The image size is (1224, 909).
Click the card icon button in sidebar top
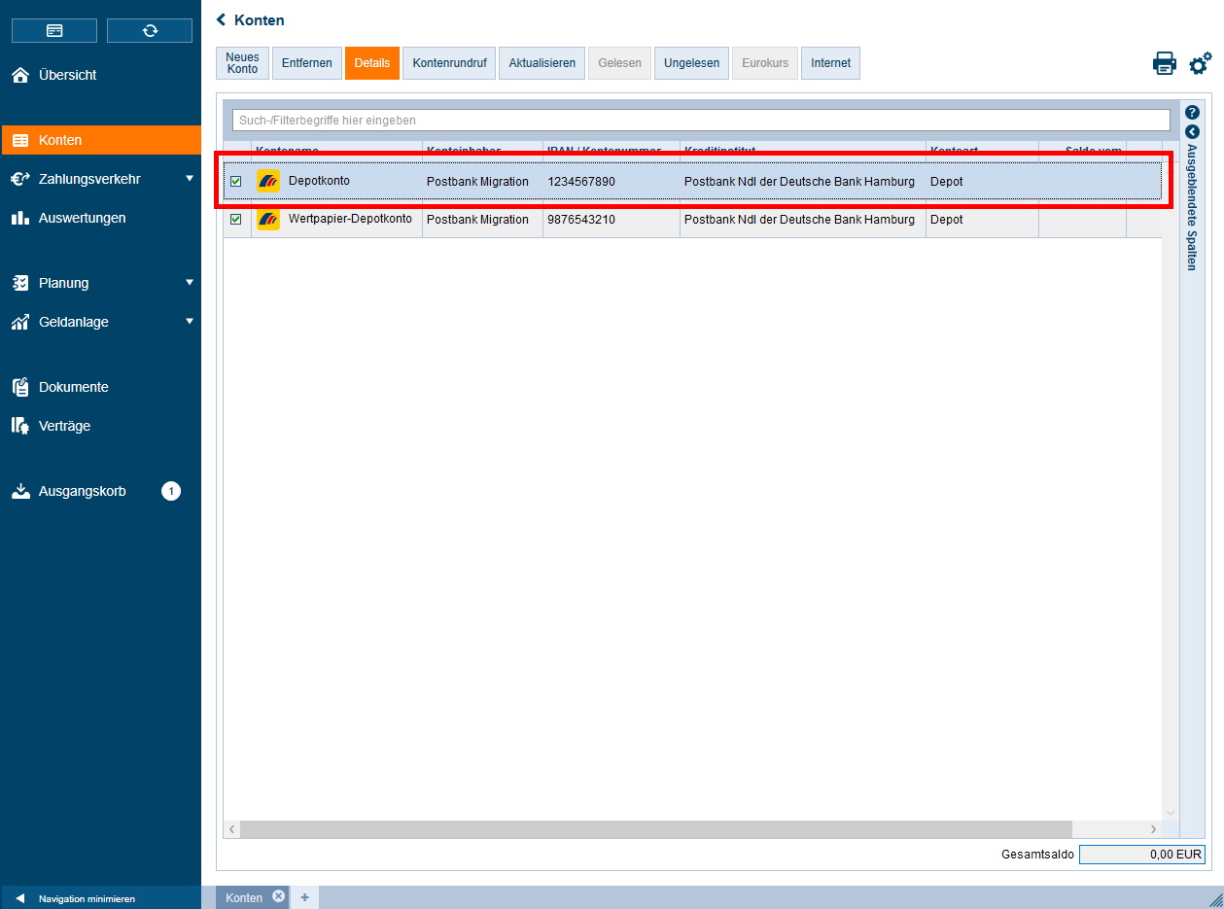(54, 30)
